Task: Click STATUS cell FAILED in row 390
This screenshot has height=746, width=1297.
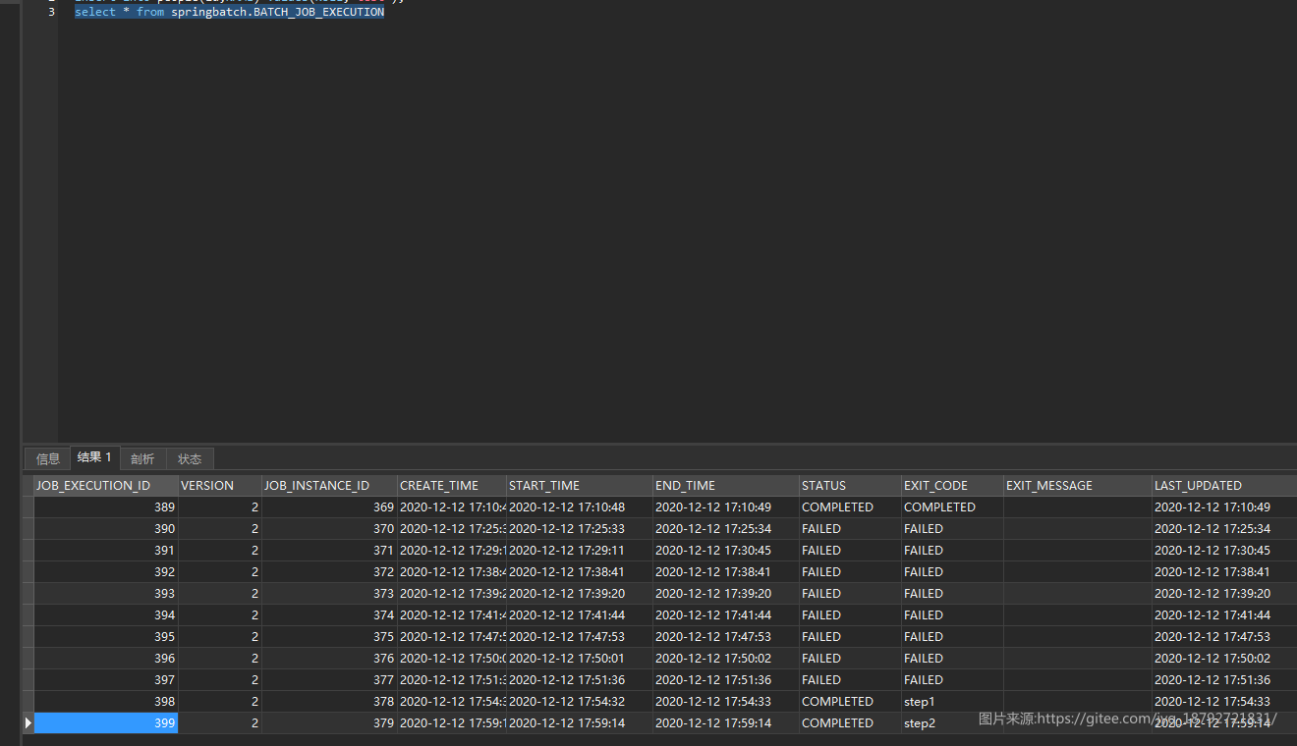Action: click(x=850, y=529)
